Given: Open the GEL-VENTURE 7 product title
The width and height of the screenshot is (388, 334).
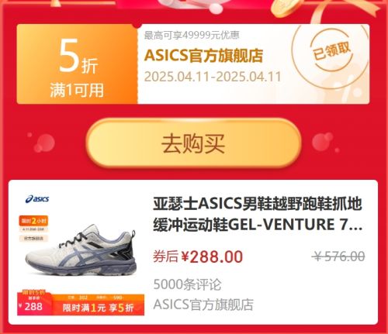Looking at the screenshot, I should (258, 214).
